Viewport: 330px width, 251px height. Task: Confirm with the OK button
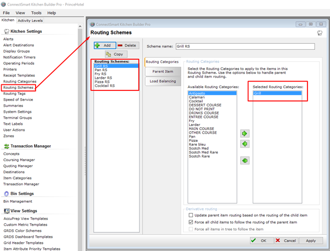pos(259,240)
